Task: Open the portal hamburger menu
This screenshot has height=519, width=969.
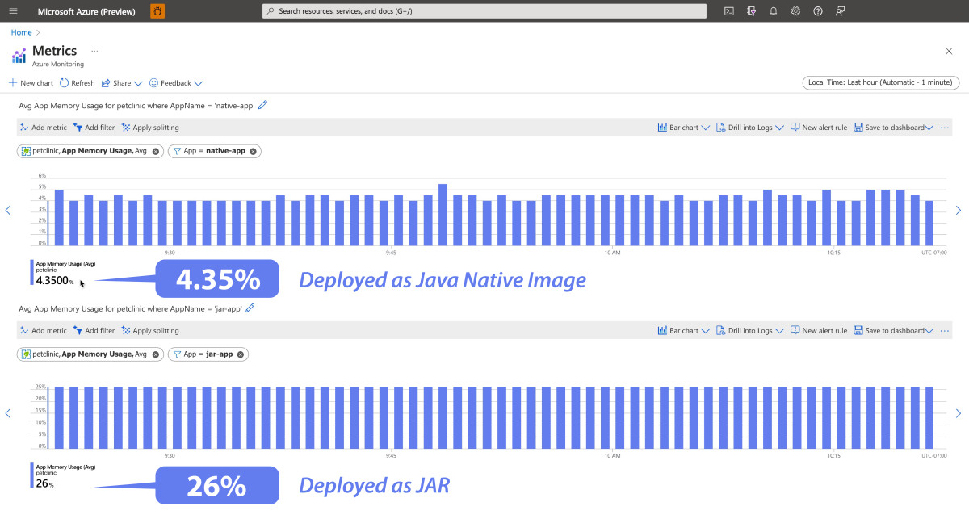Action: (12, 10)
